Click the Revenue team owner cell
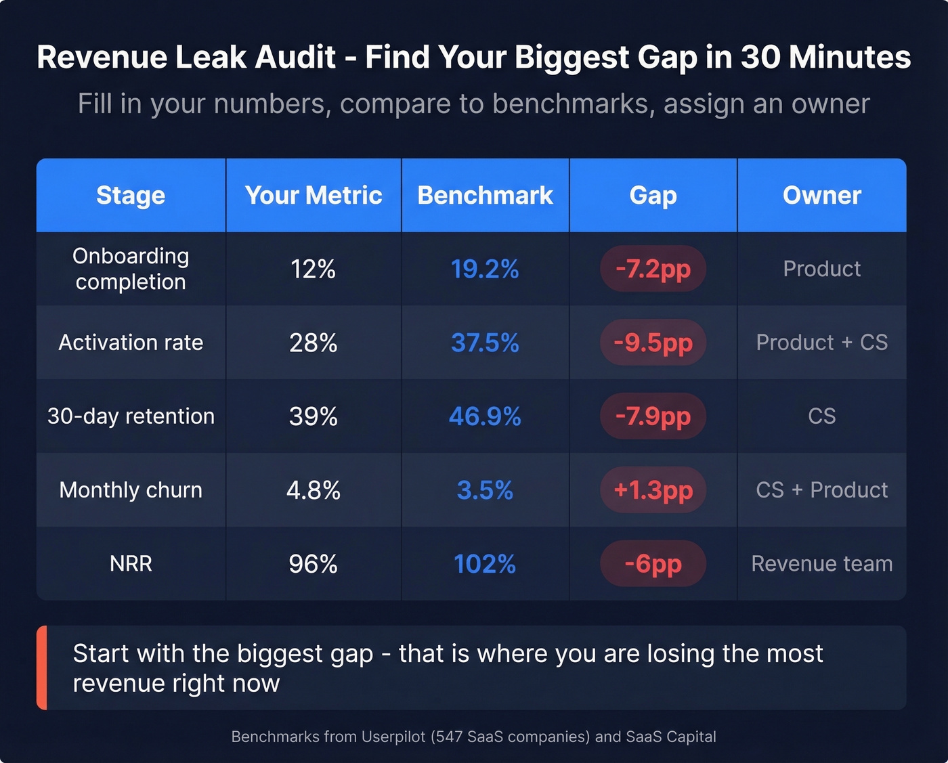 coord(821,563)
